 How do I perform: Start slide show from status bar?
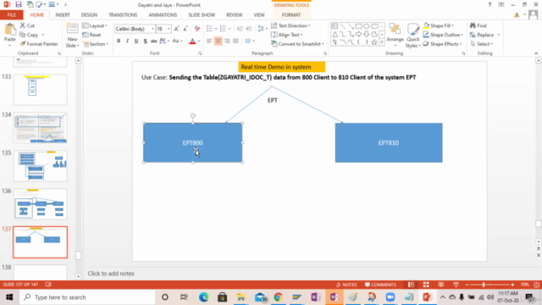click(x=456, y=285)
